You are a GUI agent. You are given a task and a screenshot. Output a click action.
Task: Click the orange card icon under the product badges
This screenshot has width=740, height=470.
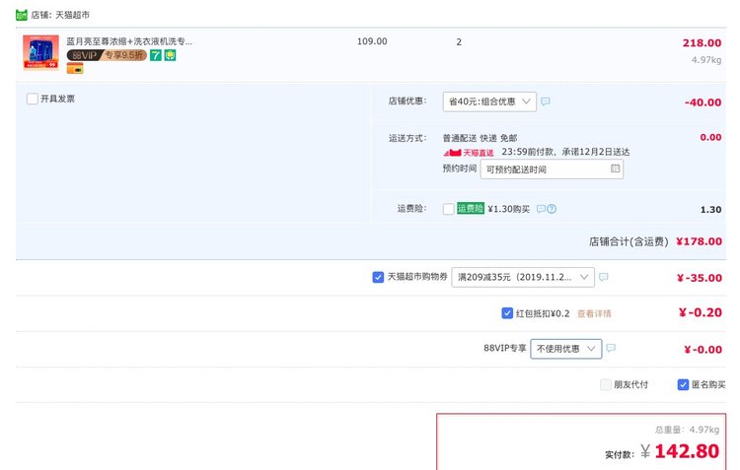75,69
